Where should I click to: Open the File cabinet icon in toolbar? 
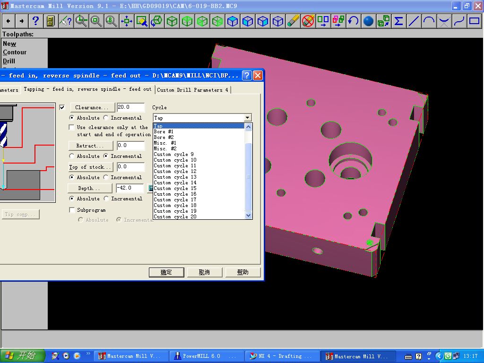click(51, 21)
